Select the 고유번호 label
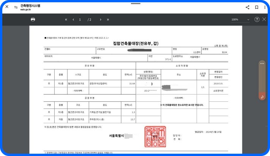This screenshot has width=270, height=156. click(101, 49)
